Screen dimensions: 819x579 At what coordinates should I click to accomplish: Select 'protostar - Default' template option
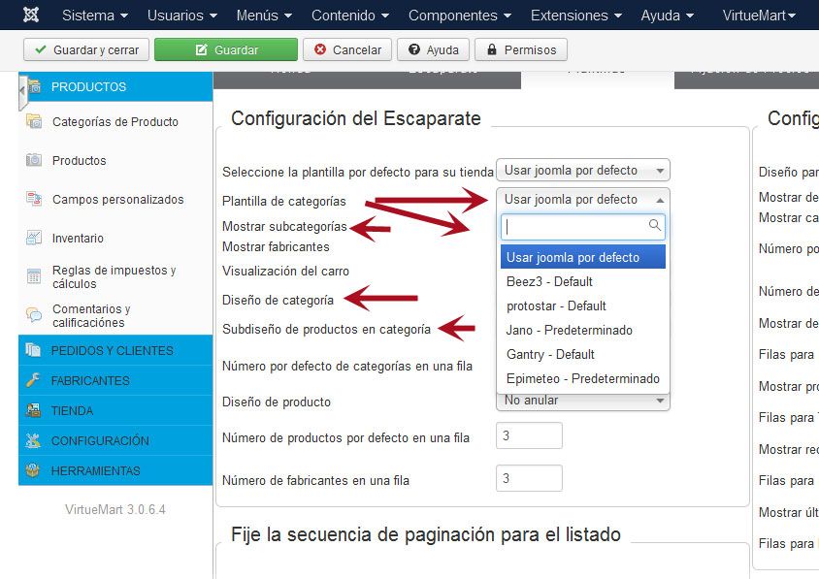point(583,306)
